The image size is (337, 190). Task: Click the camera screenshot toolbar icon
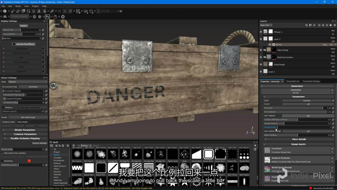5,16
